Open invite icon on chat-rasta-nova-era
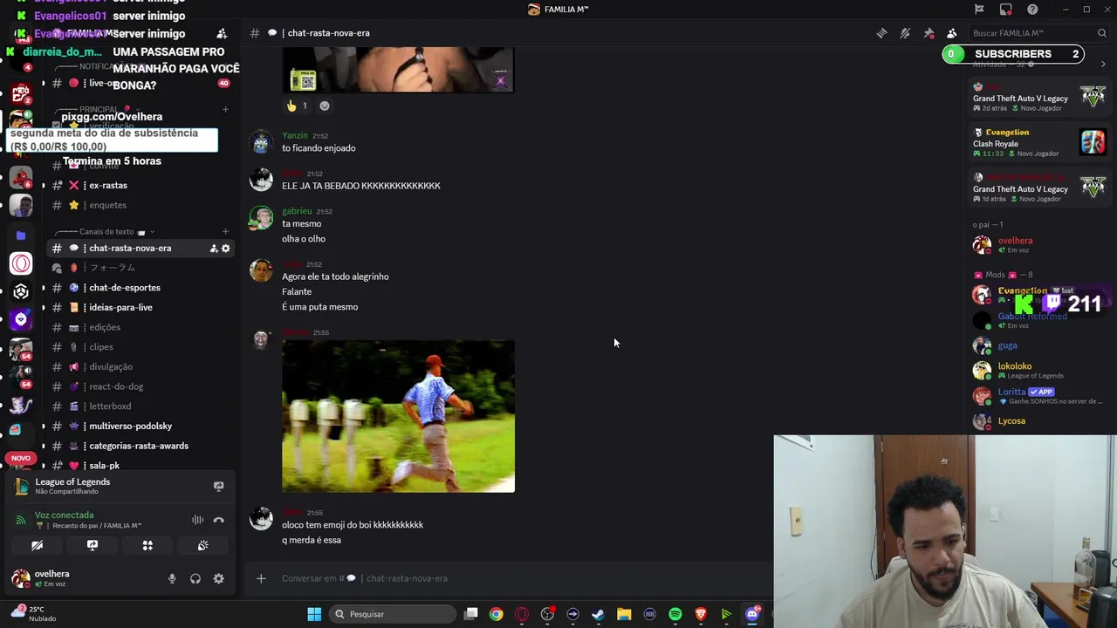1117x628 pixels. point(214,249)
